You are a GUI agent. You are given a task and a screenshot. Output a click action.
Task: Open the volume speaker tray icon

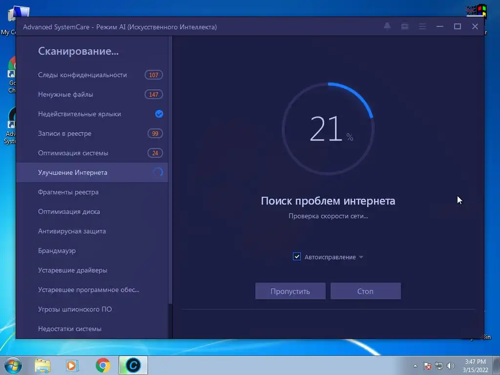450,366
